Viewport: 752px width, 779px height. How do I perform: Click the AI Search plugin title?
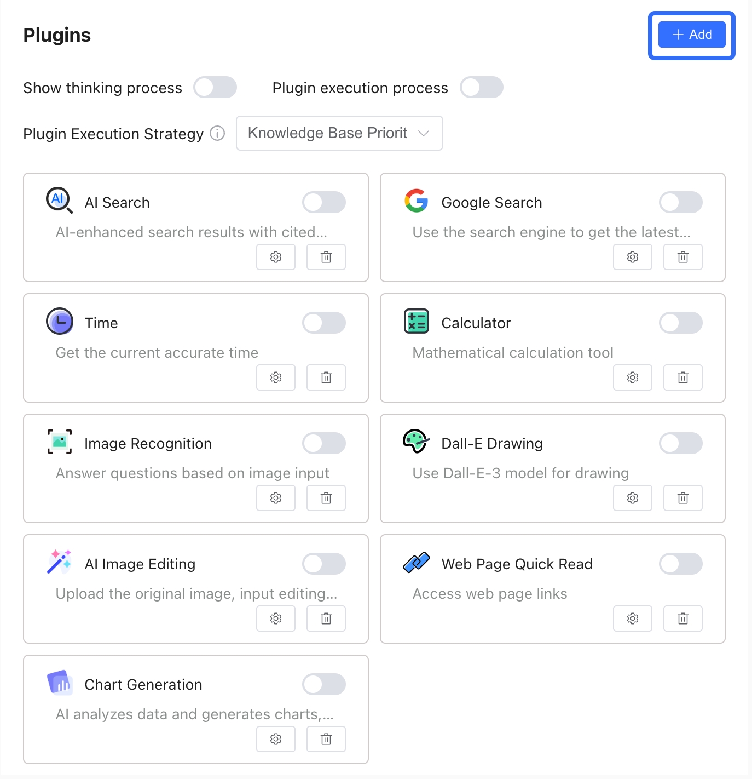[117, 203]
